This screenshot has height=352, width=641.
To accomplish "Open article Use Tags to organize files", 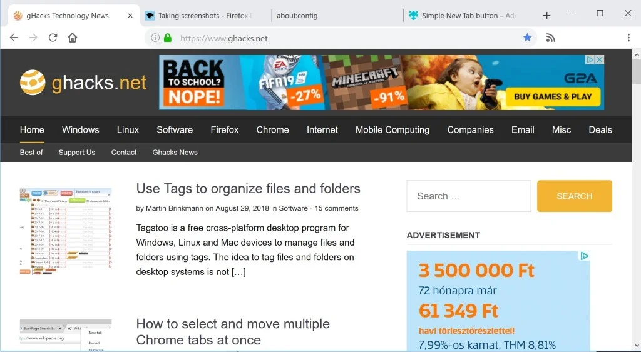I will coord(248,189).
